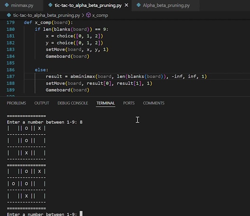Expand the breadcrumb chevron separator
250x216 pixels.
[83, 15]
